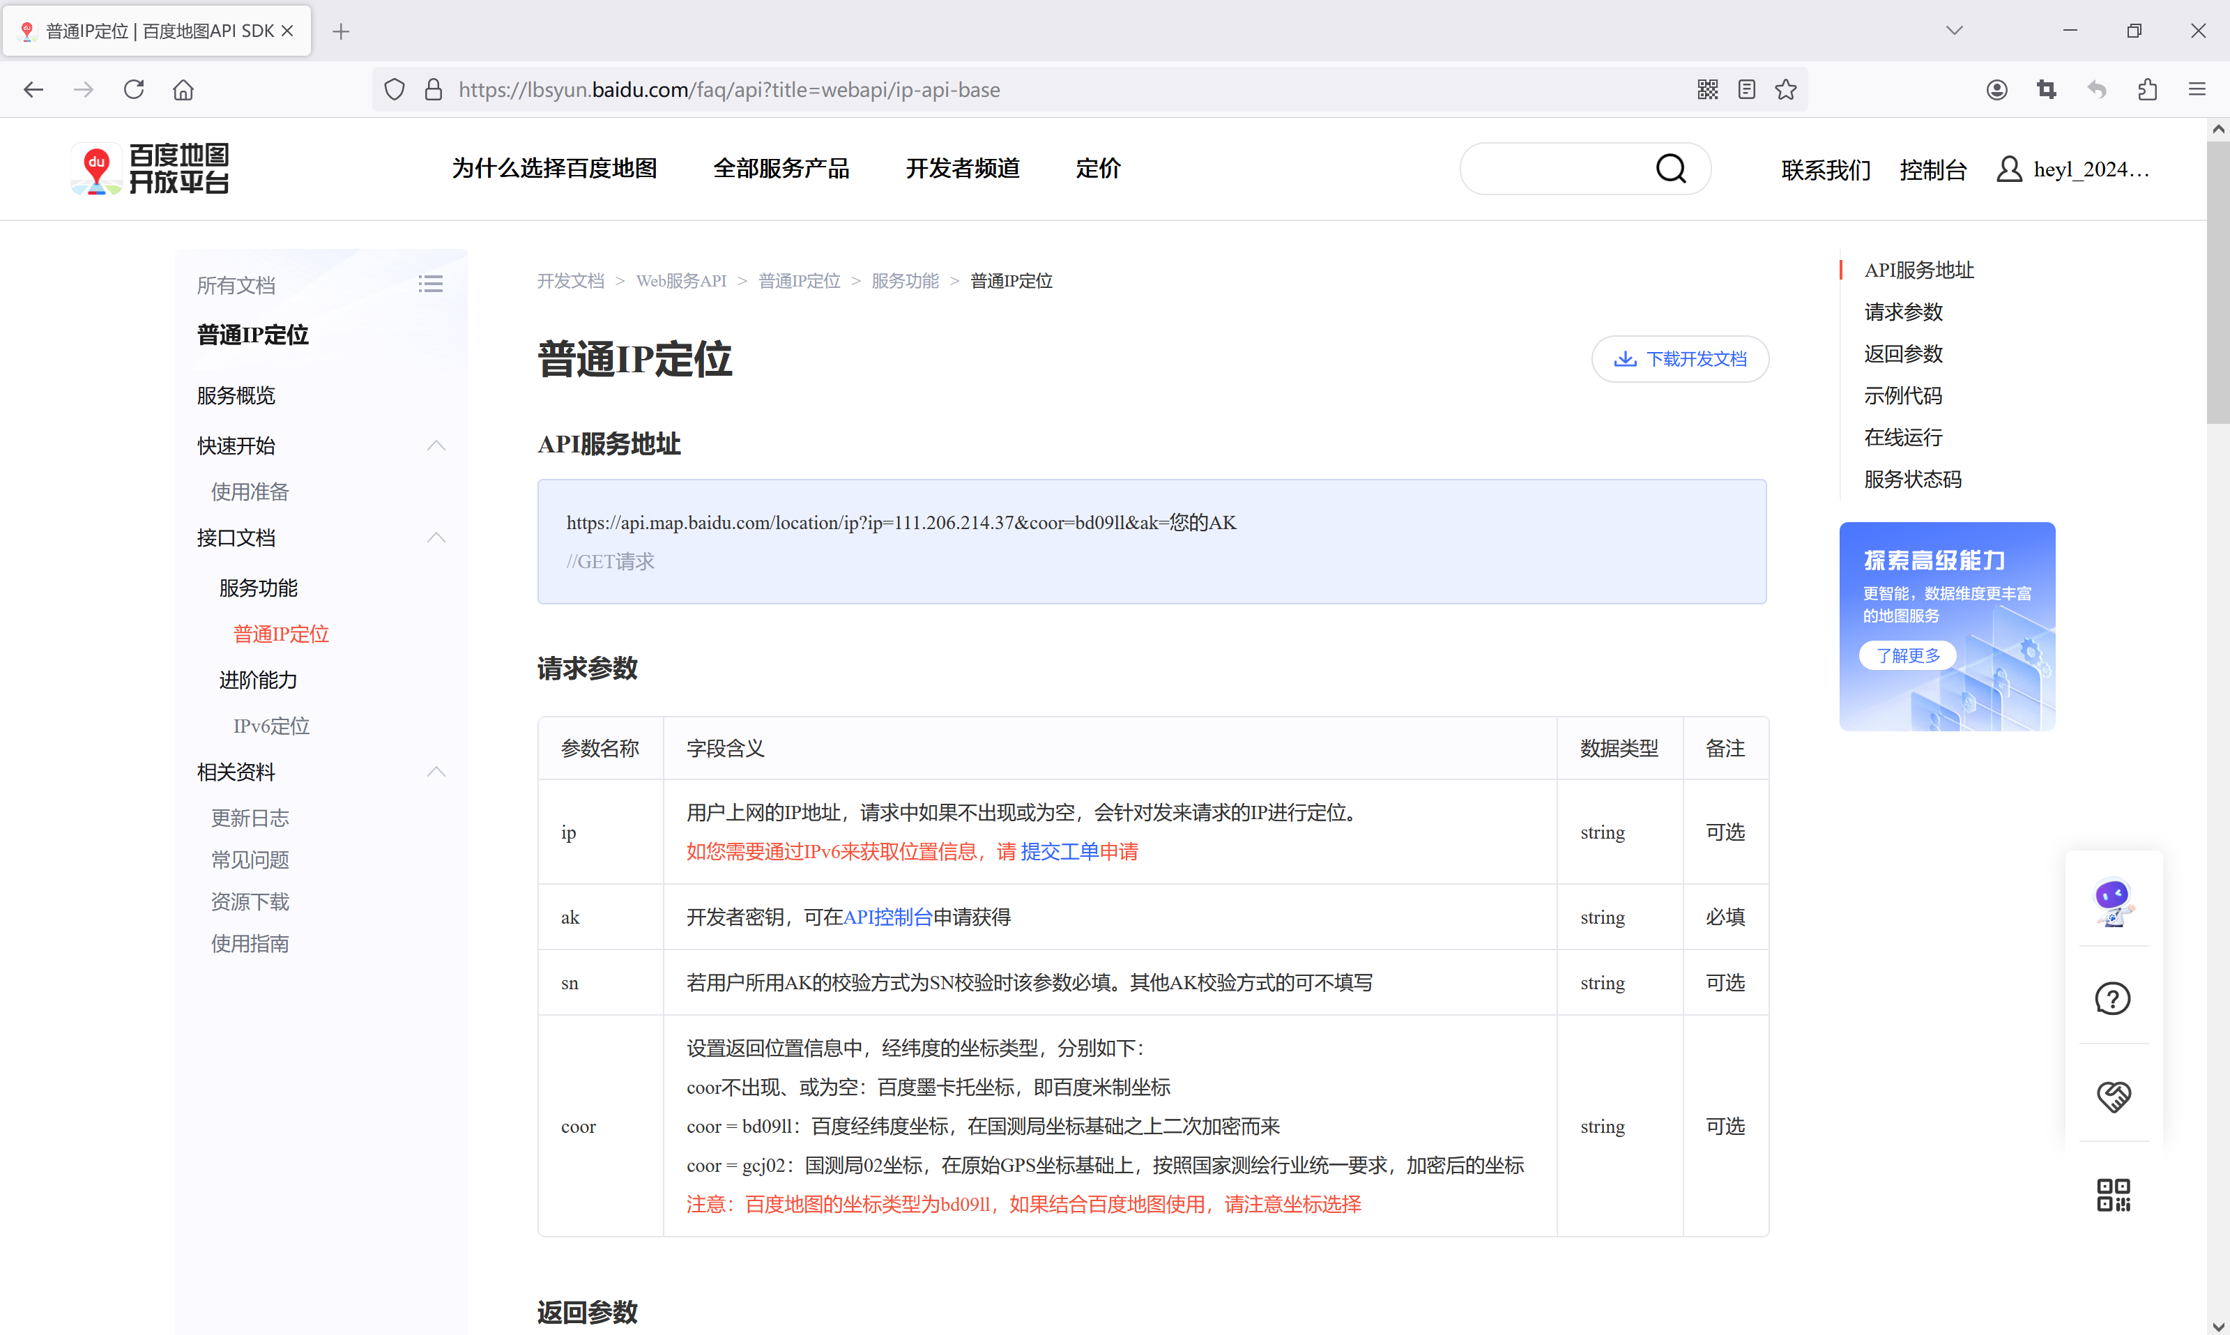2230x1335 pixels.
Task: Collapse the 快速开始 section
Action: (x=436, y=445)
